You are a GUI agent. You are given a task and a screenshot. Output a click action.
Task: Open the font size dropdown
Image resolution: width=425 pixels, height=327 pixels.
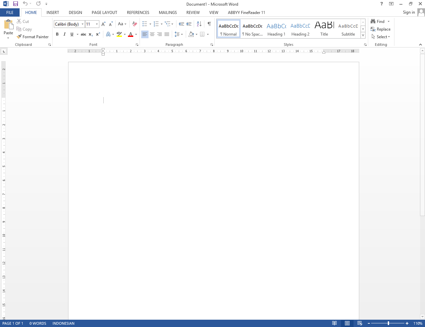96,24
